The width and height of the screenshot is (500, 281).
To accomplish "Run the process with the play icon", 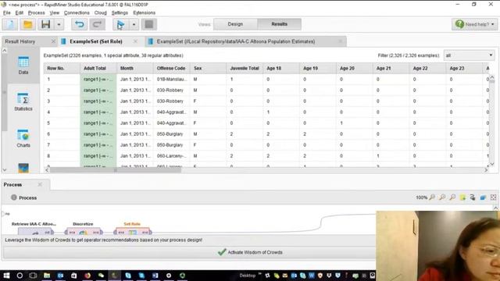I will pyautogui.click(x=121, y=24).
